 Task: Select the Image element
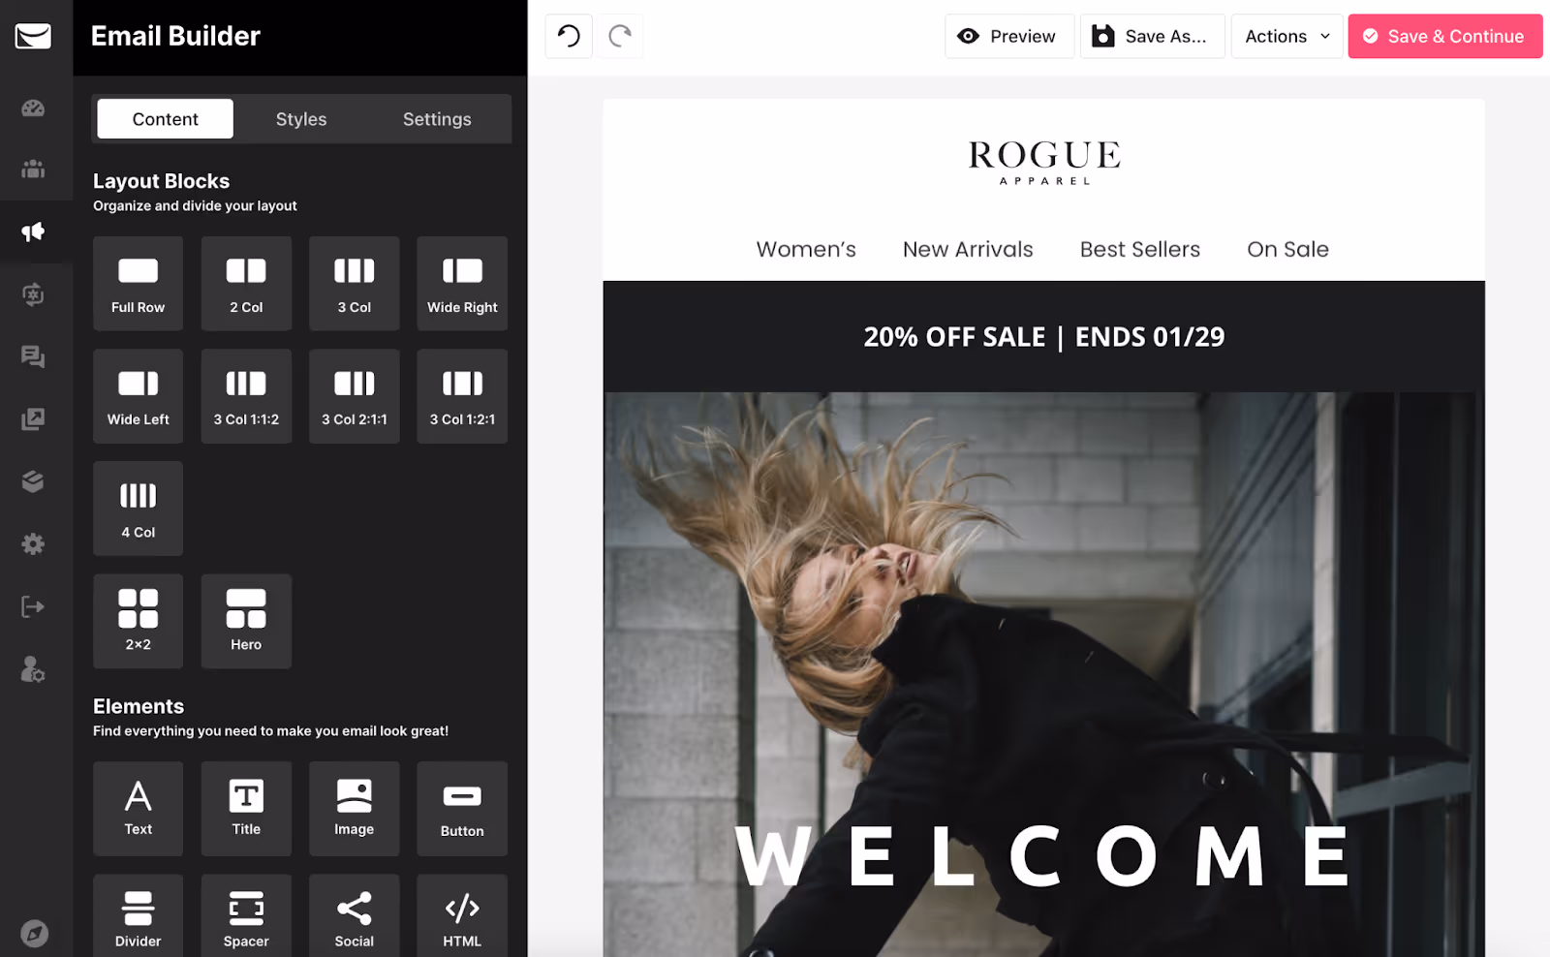(355, 809)
